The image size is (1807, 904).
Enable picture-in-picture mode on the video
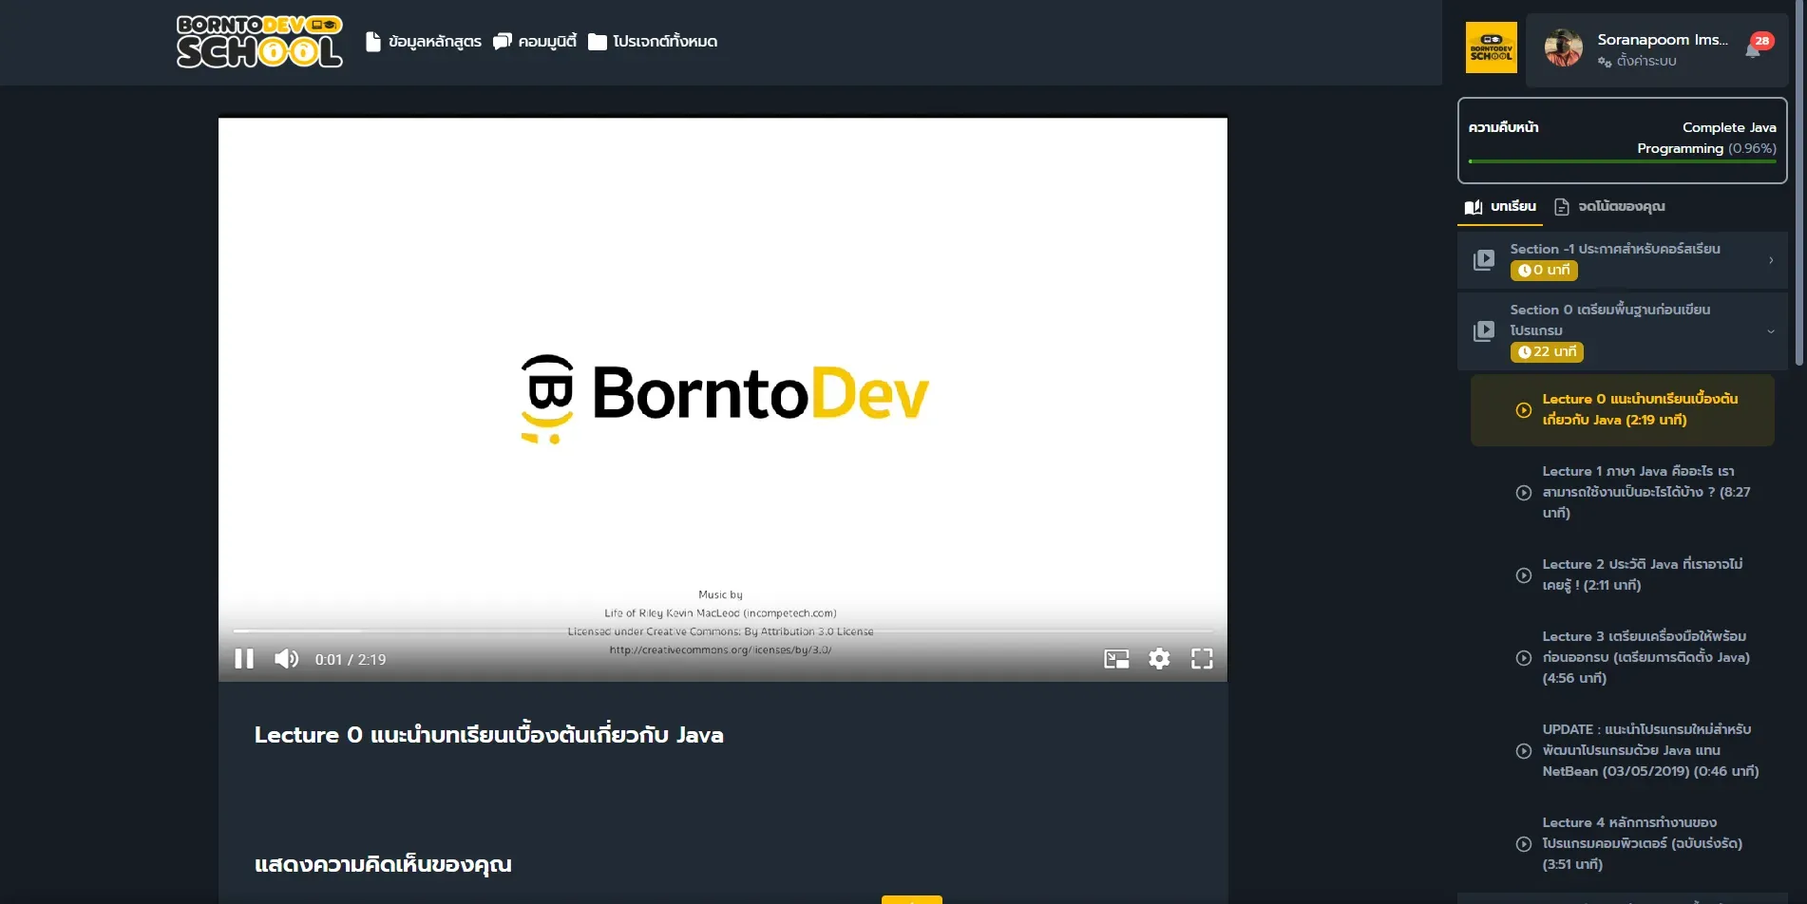point(1116,658)
